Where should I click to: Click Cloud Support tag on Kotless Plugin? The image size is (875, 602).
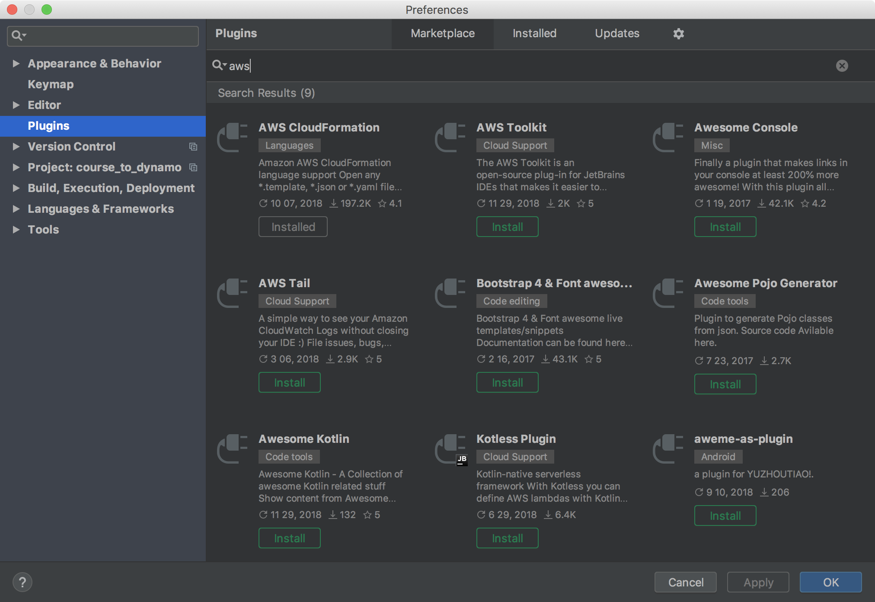coord(515,457)
